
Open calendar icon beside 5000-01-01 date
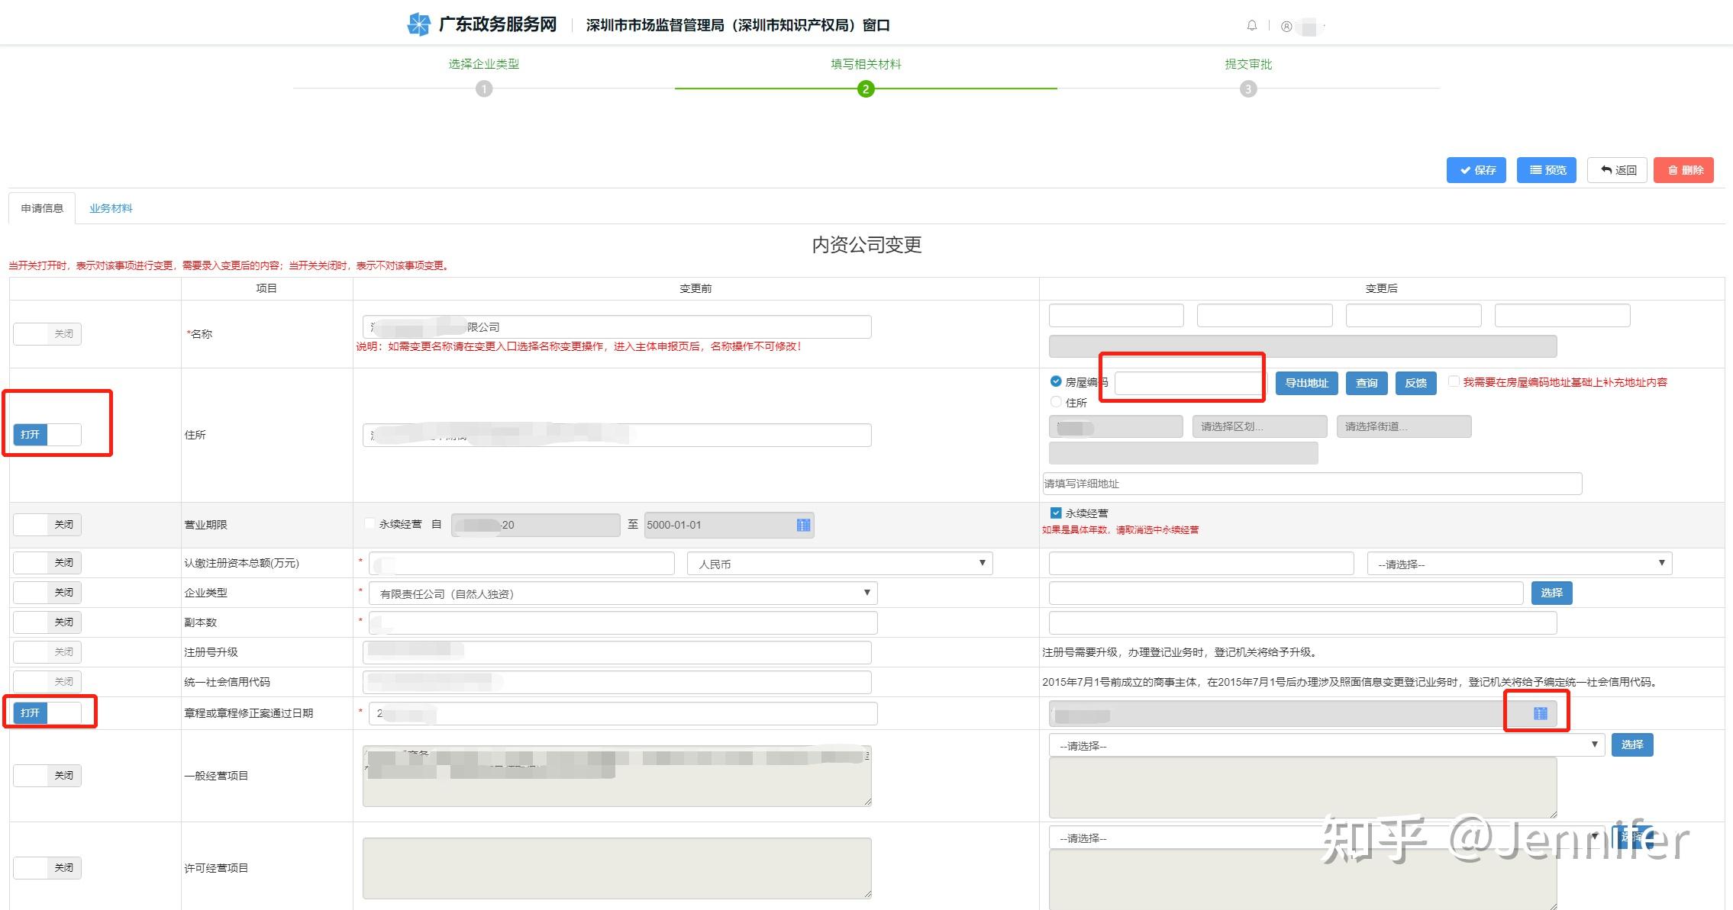pyautogui.click(x=803, y=525)
